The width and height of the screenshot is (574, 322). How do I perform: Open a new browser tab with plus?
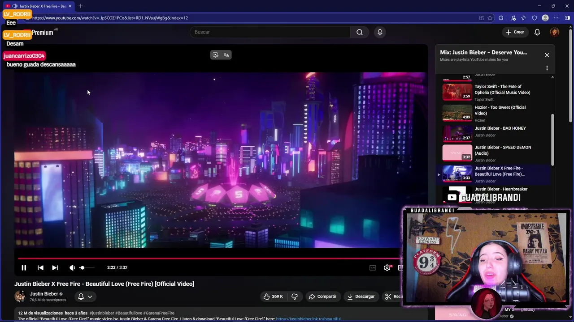point(81,6)
